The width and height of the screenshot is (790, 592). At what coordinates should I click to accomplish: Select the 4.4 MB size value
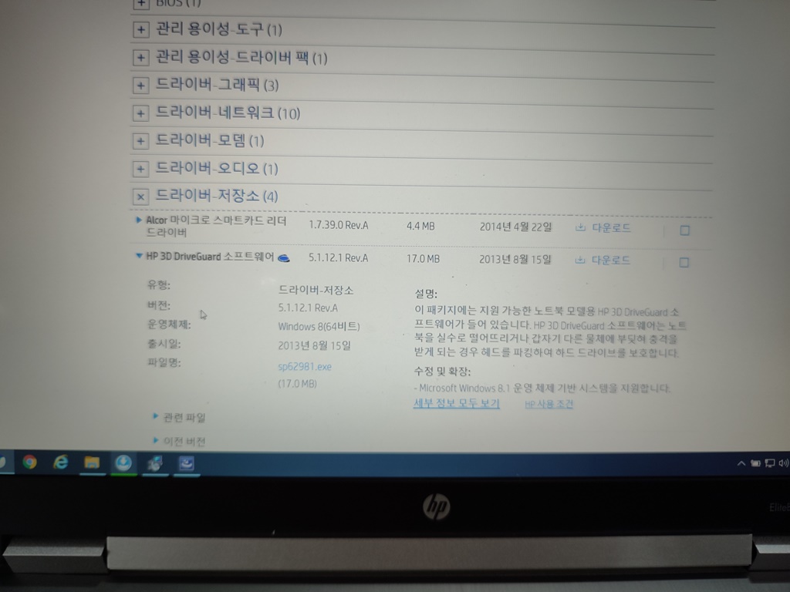420,226
